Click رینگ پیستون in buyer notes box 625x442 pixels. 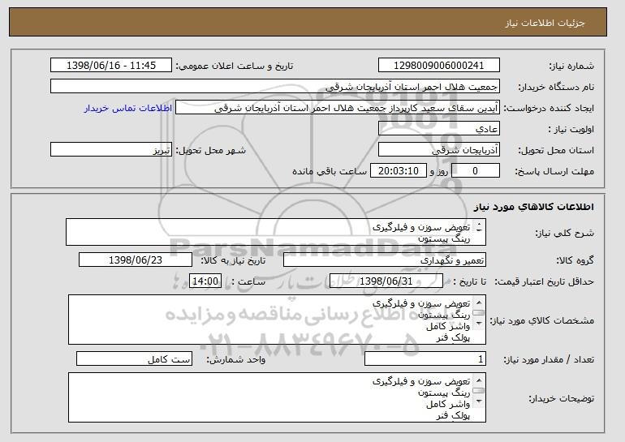444,393
